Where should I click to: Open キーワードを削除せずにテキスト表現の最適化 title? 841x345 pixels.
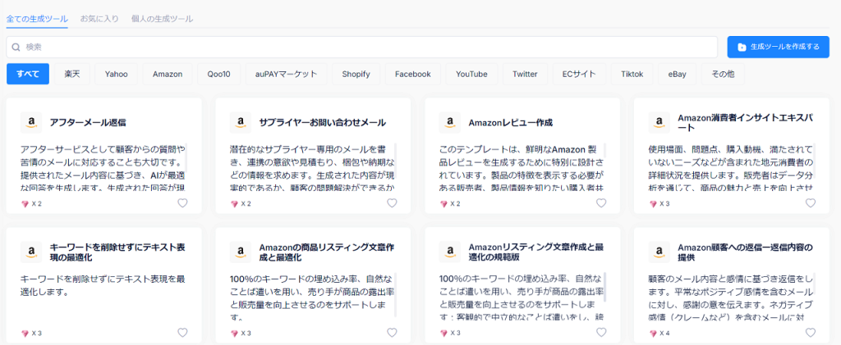[x=117, y=252]
